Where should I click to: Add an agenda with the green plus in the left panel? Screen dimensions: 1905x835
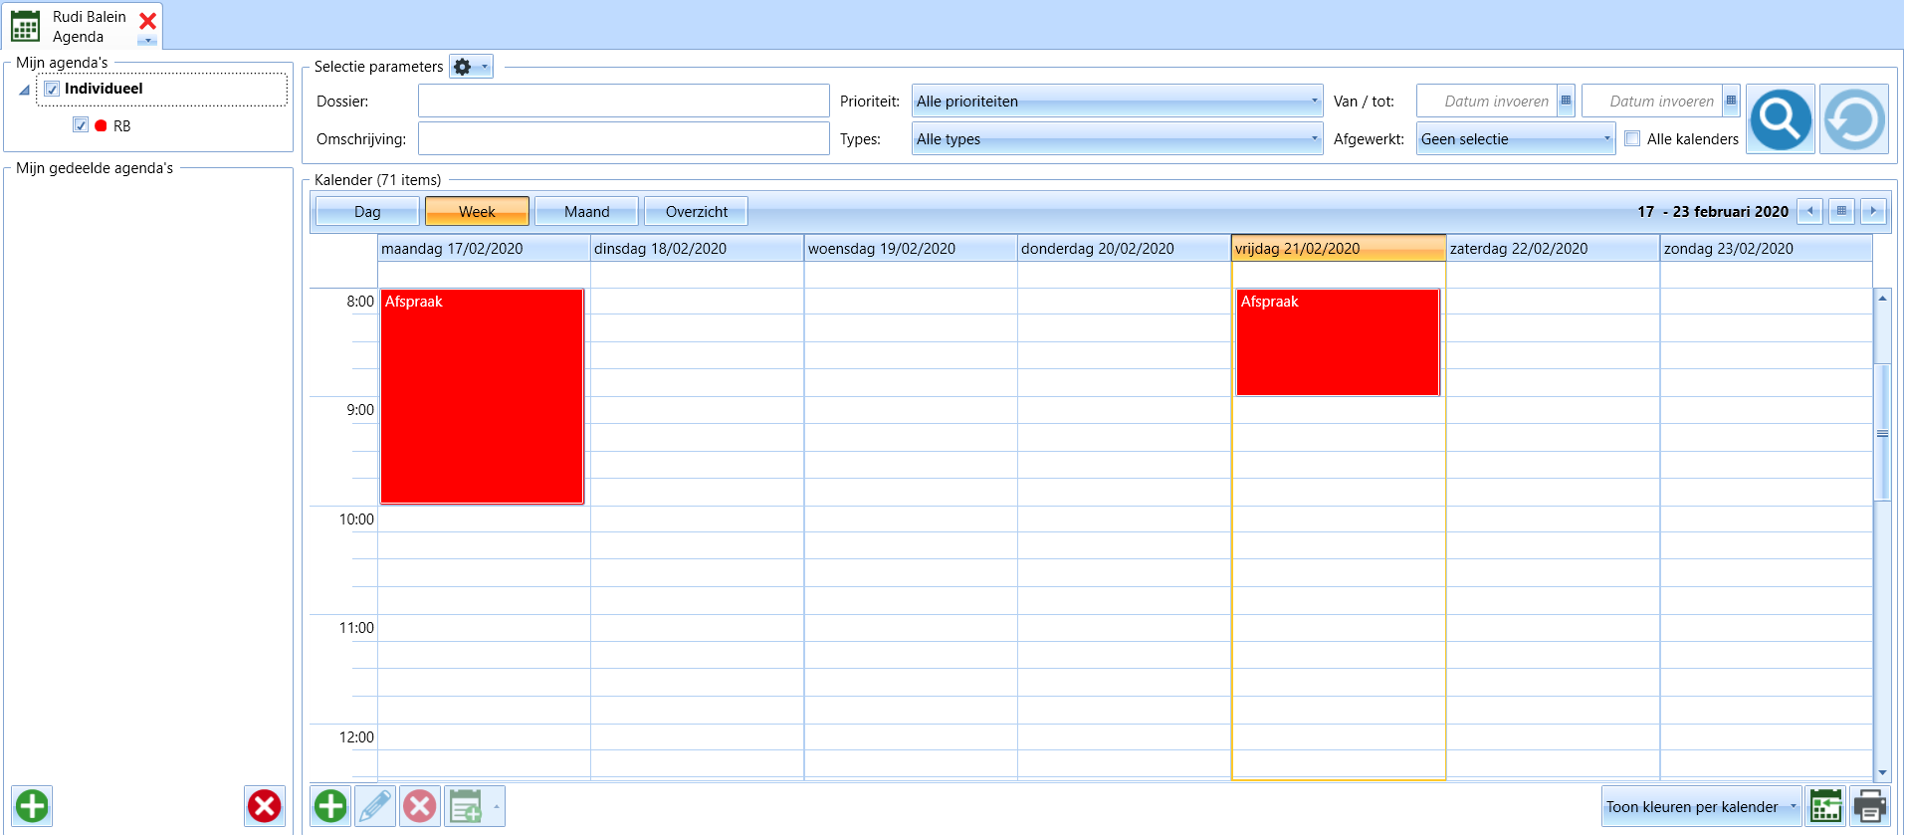tap(32, 806)
